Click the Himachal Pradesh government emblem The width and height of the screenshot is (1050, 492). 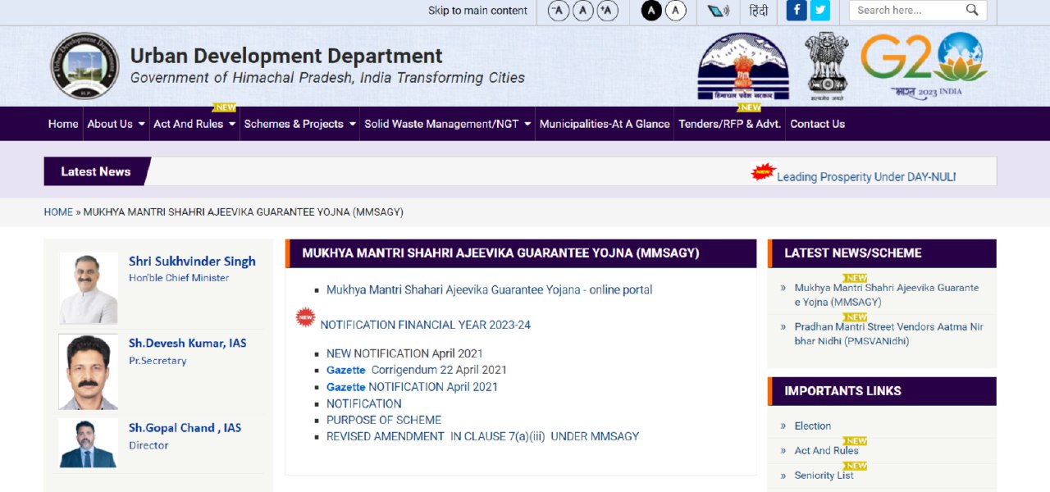[x=743, y=66]
